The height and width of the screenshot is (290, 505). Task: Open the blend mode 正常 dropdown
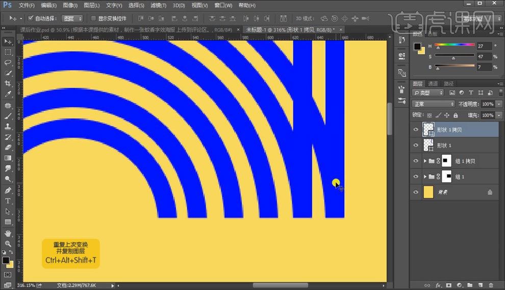(x=433, y=104)
